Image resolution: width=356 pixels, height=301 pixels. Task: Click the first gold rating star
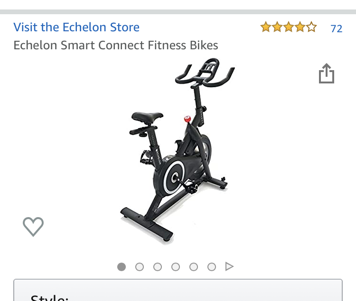tap(266, 27)
